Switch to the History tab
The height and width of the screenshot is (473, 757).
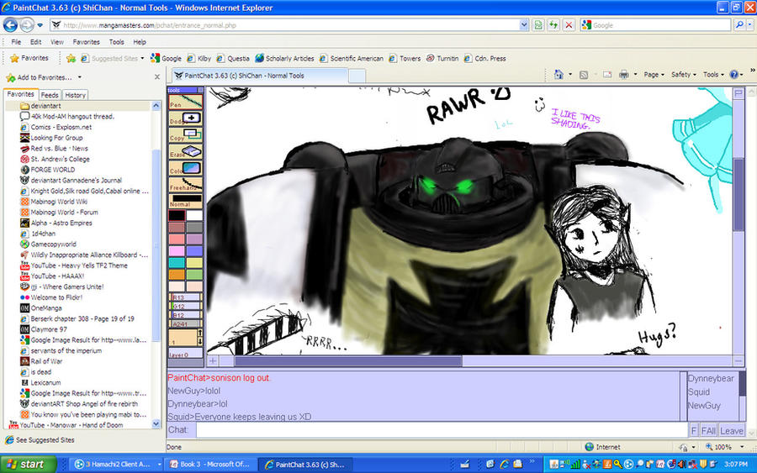pyautogui.click(x=75, y=95)
